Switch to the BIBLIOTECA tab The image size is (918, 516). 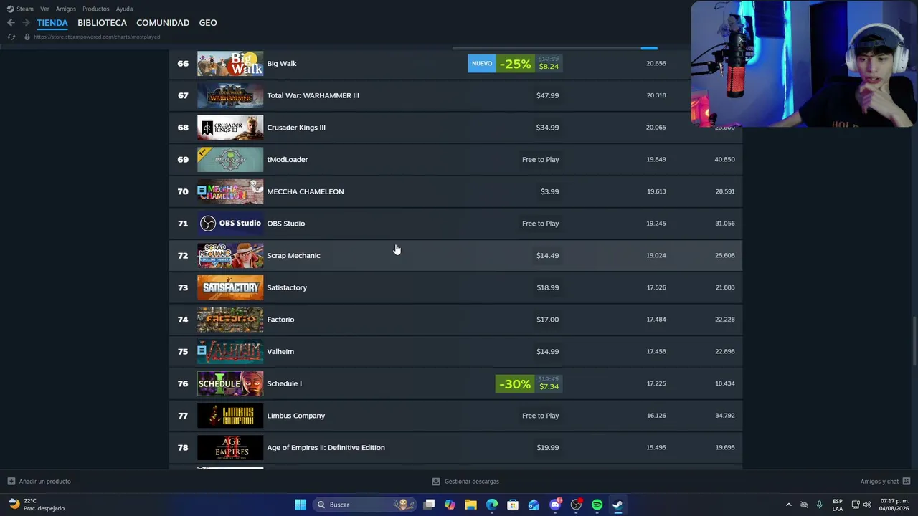click(102, 23)
